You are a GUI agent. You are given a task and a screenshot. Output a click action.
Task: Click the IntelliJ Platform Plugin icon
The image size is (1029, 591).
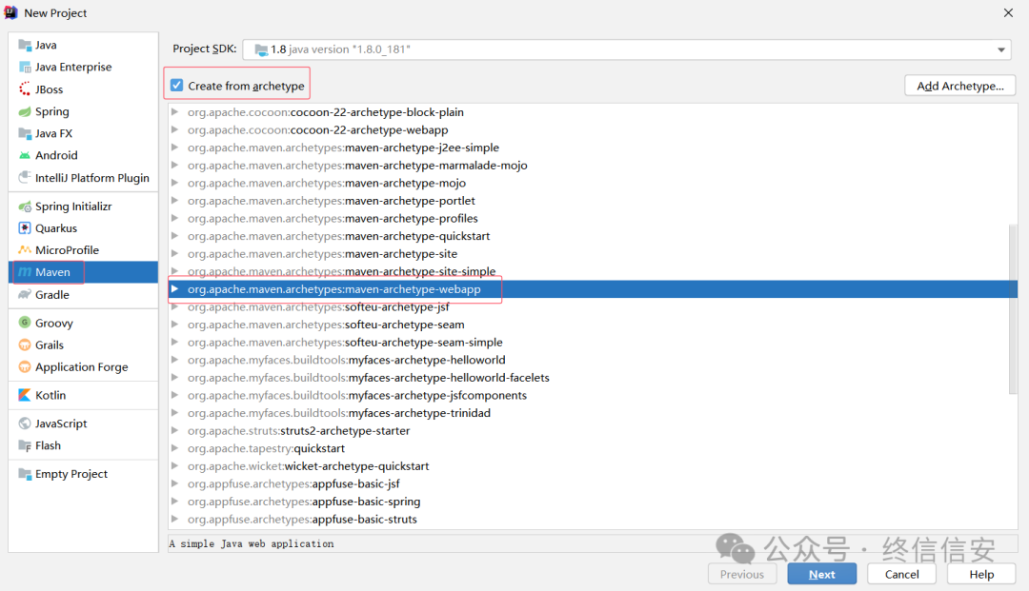coord(25,178)
